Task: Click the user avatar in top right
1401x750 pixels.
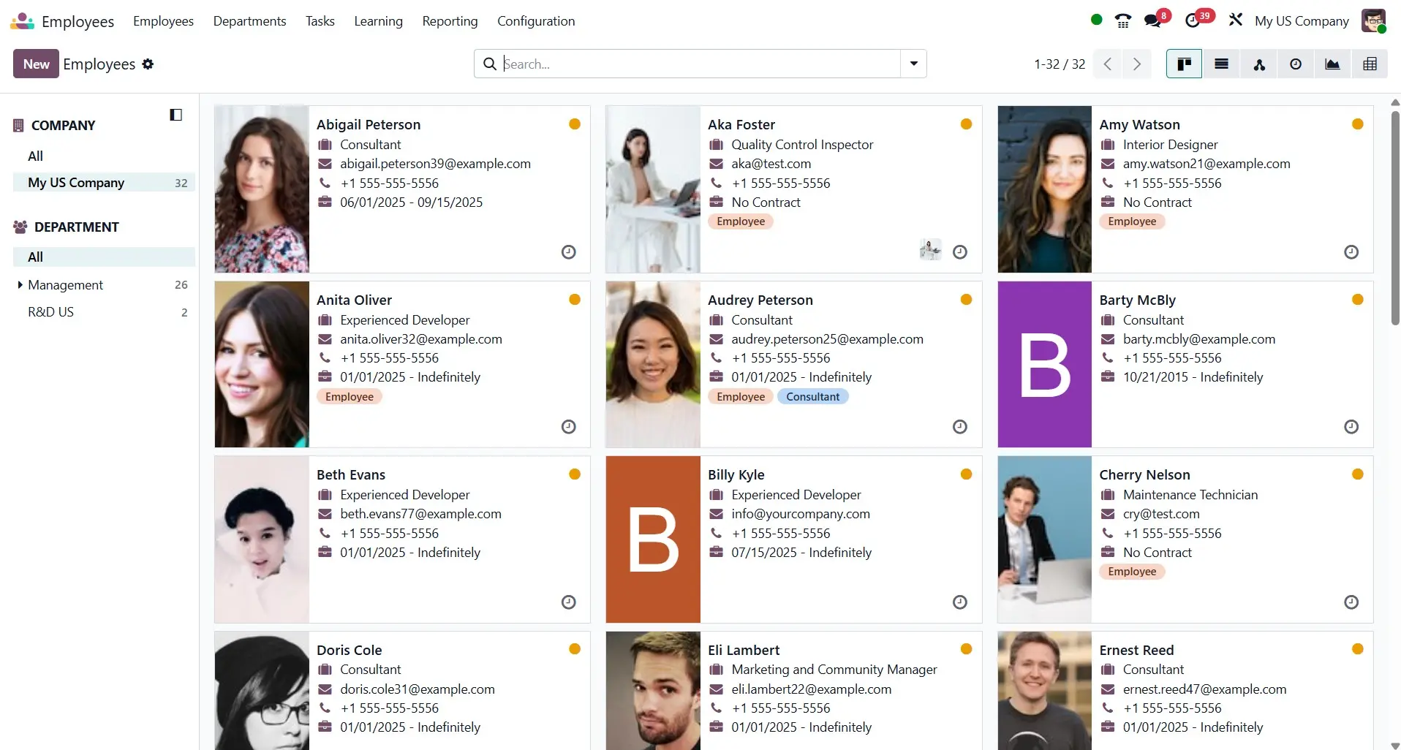Action: click(x=1373, y=20)
